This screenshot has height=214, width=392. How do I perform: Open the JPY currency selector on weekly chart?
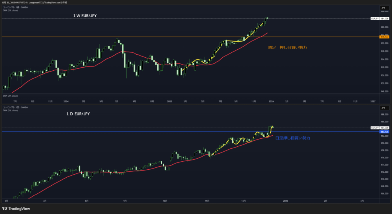pos(382,8)
